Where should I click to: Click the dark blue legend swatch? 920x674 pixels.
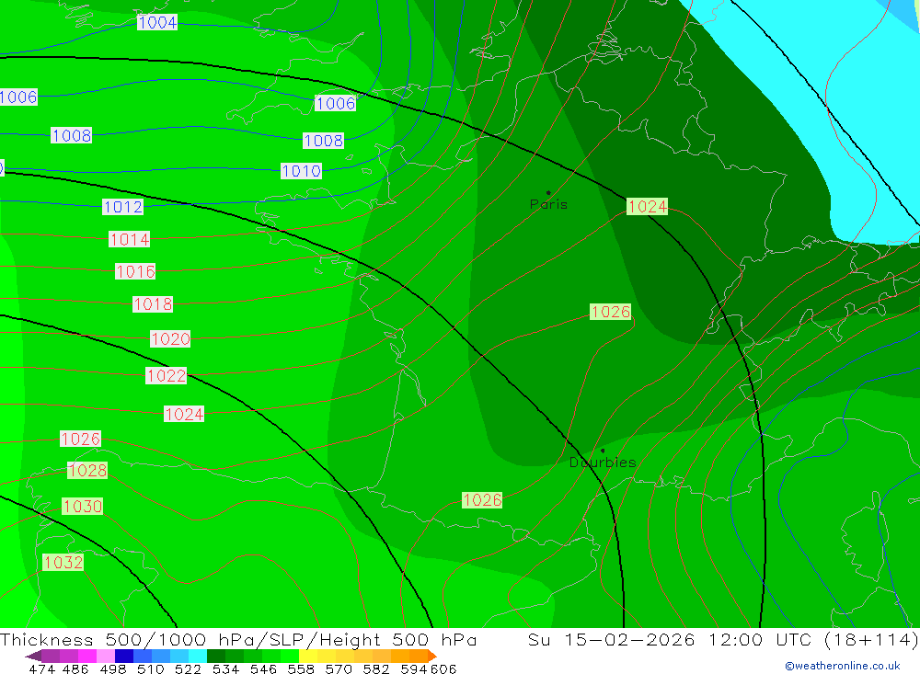point(124,656)
